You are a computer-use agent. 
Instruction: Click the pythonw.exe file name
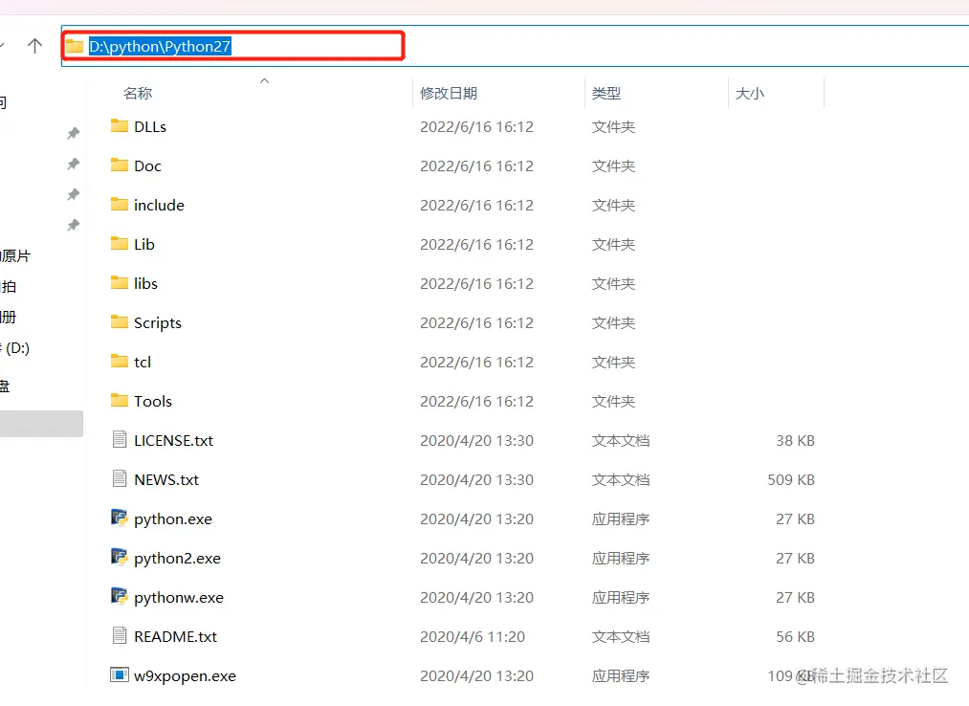click(x=179, y=598)
